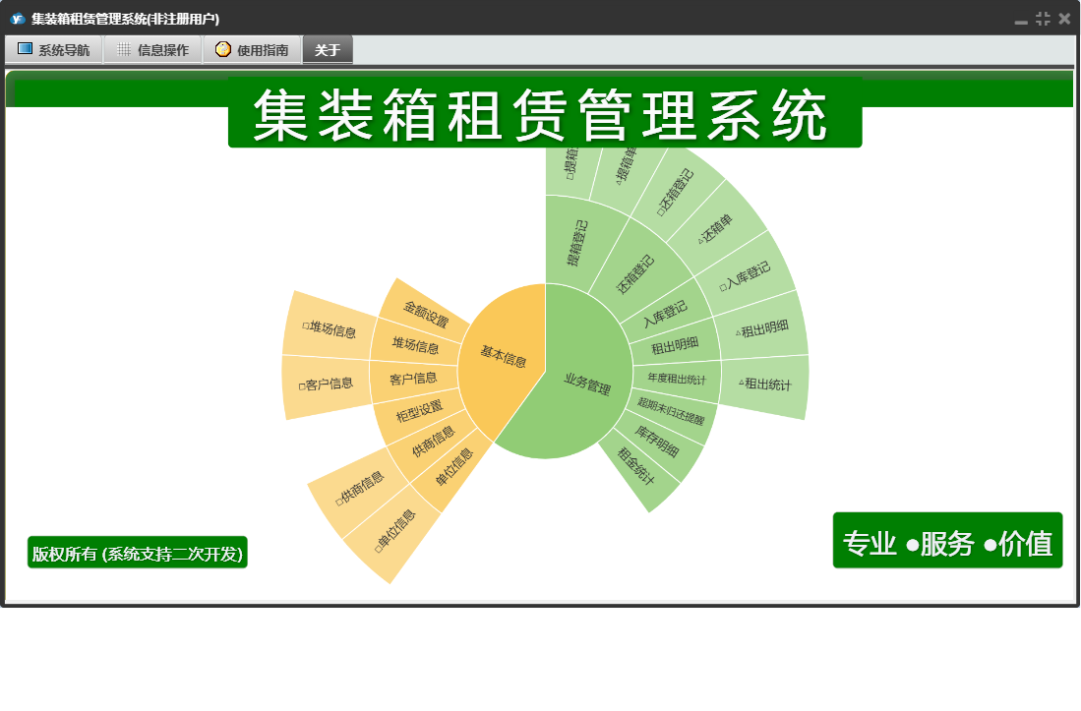The width and height of the screenshot is (1081, 711).
Task: Click the outer △还箱单 segment
Action: click(x=716, y=229)
